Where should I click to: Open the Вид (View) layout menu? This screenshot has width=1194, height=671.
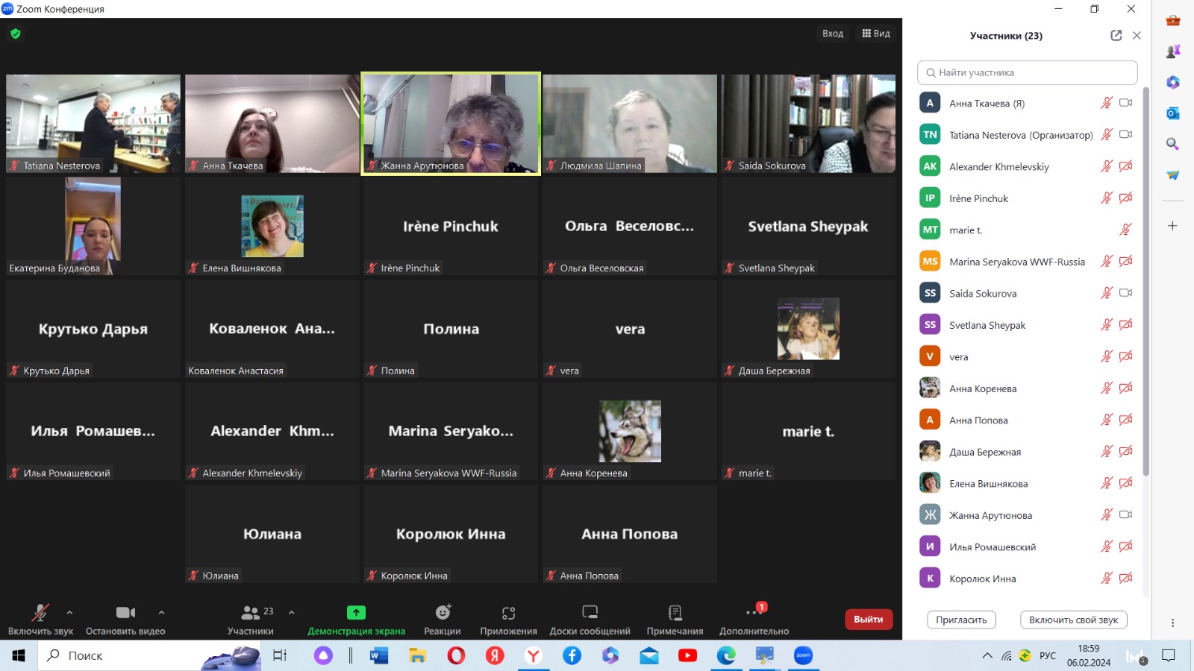click(x=876, y=34)
